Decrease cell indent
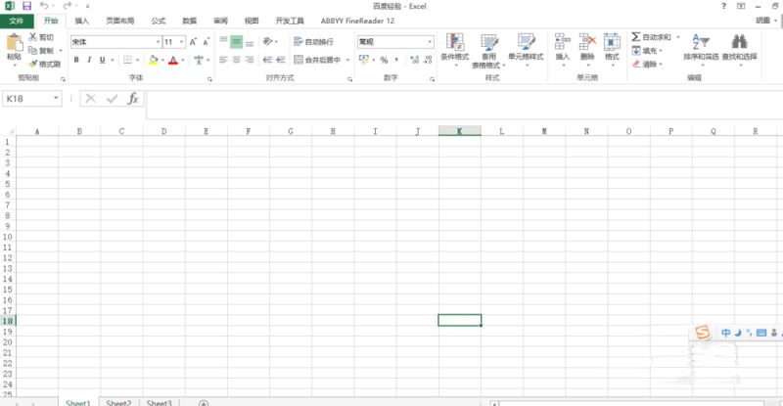Viewport: 783px width, 406px height. tap(267, 60)
